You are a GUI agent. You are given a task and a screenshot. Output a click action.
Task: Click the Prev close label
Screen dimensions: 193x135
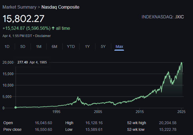click(13, 130)
